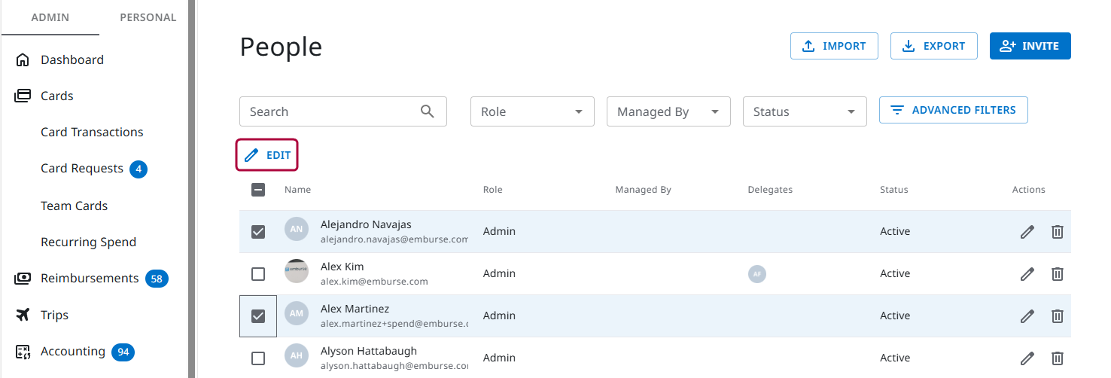Open the Role filter dropdown
Image resolution: width=1111 pixels, height=378 pixels.
532,111
